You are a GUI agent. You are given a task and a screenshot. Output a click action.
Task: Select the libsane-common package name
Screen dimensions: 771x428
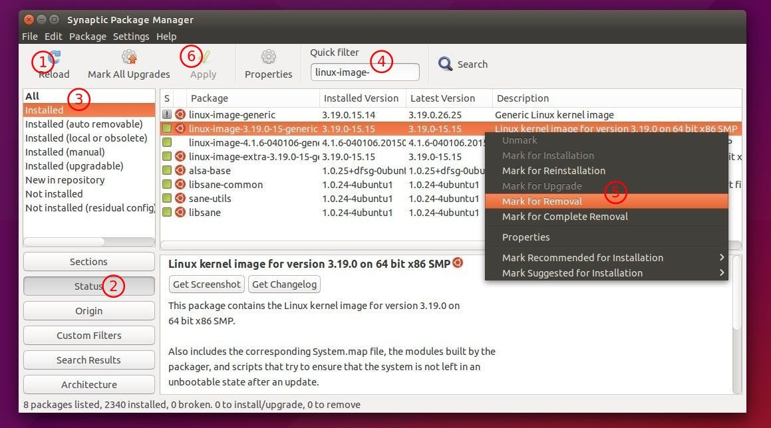226,185
